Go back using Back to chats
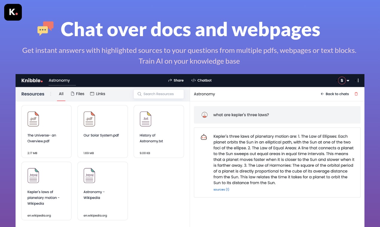 pos(335,94)
